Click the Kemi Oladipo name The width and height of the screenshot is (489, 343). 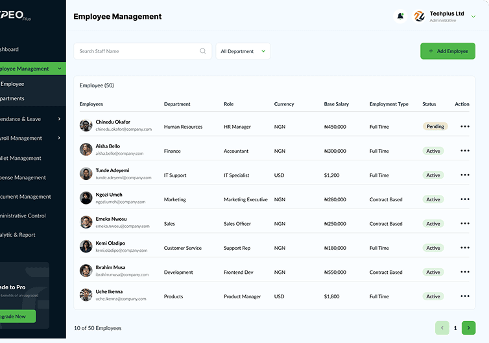[110, 243]
